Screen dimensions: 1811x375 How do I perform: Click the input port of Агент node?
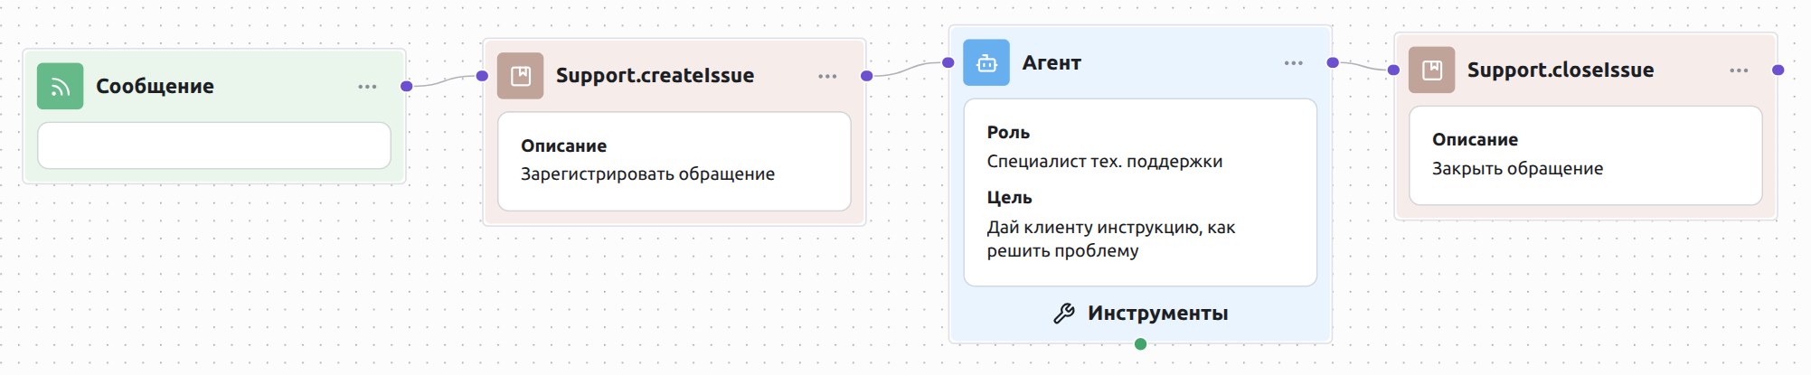[948, 62]
